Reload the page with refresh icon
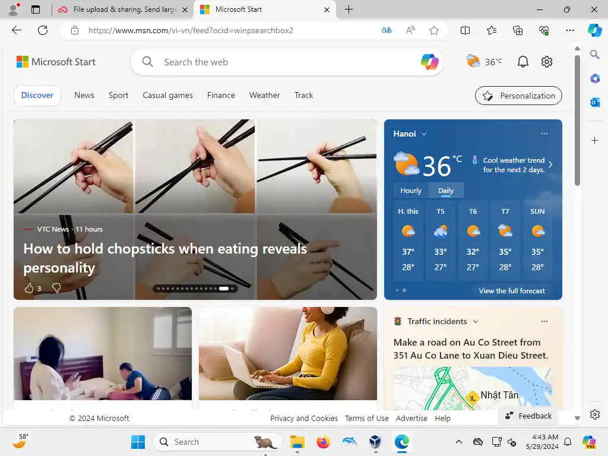Viewport: 608px width, 456px height. 43,30
